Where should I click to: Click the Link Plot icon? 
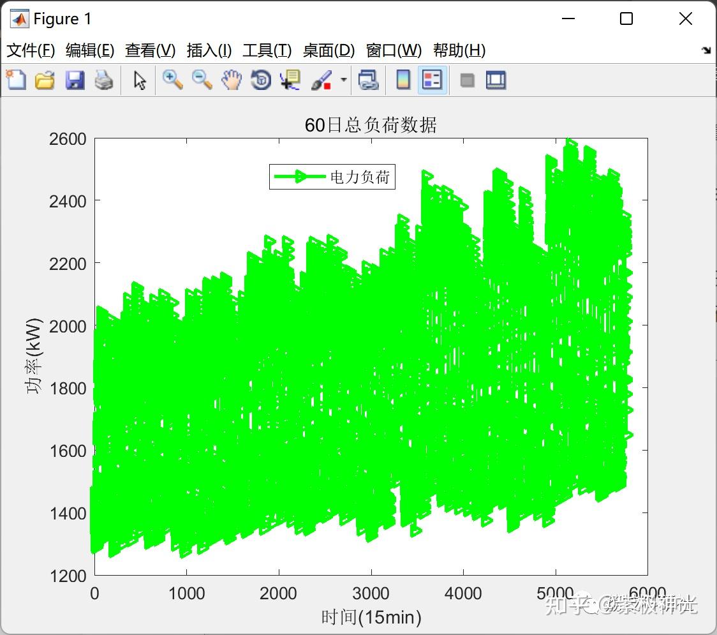coord(368,80)
